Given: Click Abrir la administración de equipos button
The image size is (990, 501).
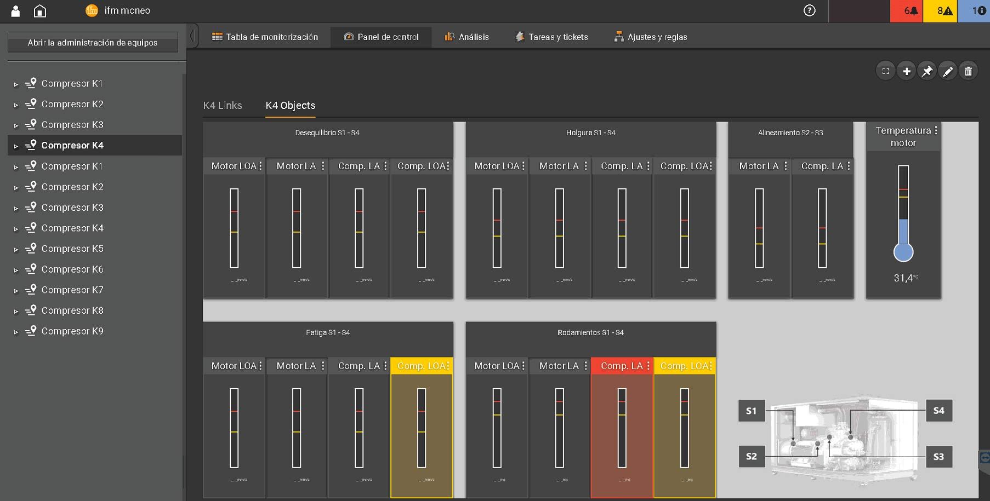Looking at the screenshot, I should click(93, 42).
